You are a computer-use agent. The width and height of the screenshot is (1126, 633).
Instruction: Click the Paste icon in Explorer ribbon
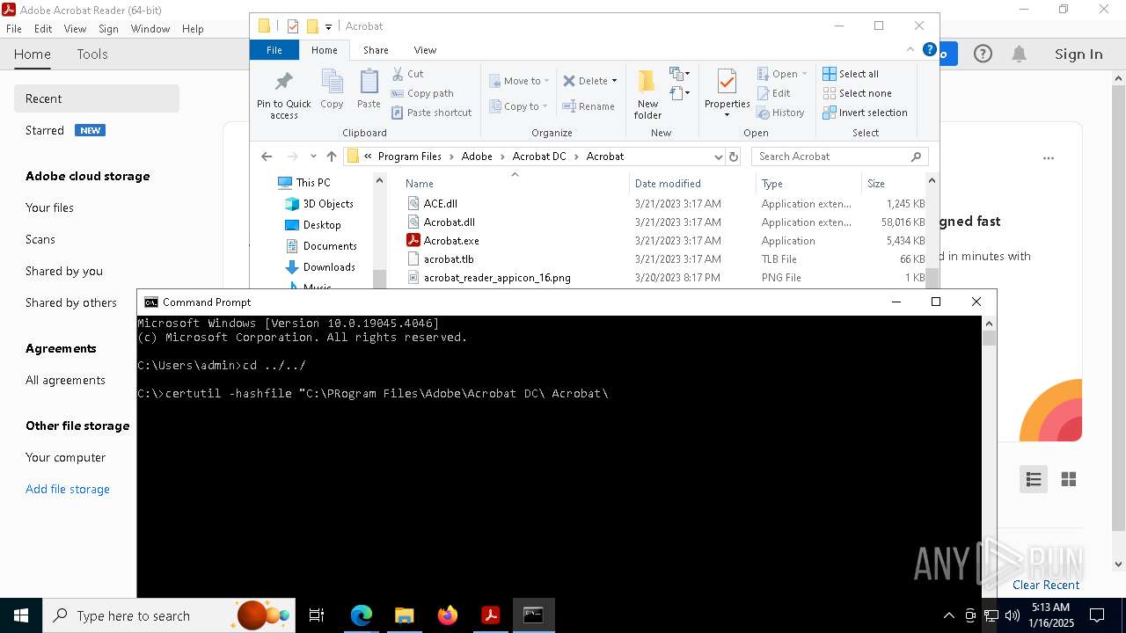click(x=369, y=90)
